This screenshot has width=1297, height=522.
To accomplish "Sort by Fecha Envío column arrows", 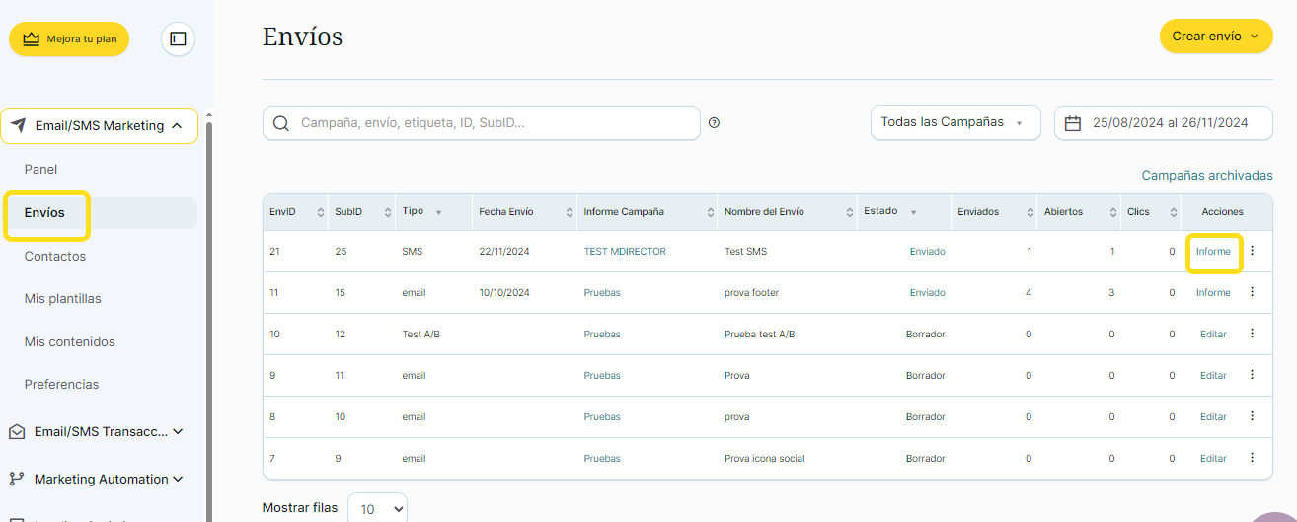I will coord(570,212).
